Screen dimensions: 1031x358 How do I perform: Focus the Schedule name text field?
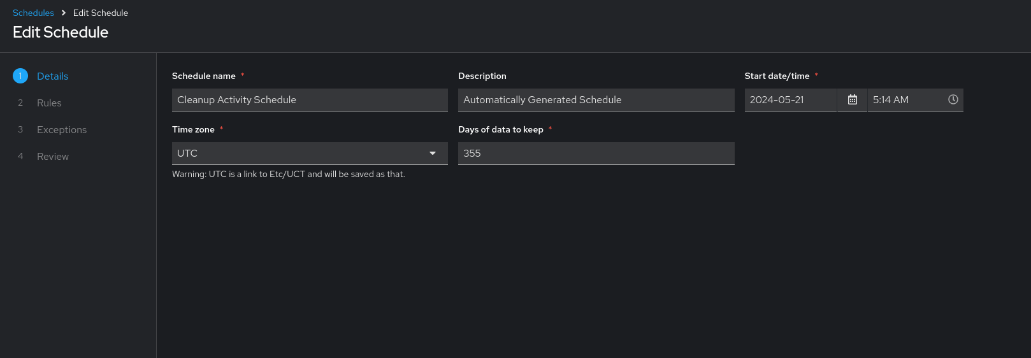tap(310, 100)
